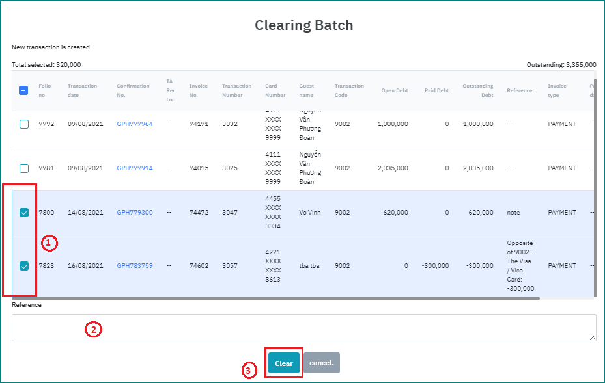Click the Clear button
Image resolution: width=605 pixels, height=383 pixels.
pos(283,363)
